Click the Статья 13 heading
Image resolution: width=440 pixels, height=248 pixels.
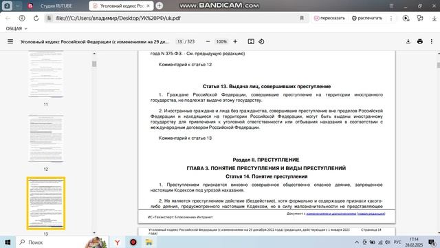[267, 86]
